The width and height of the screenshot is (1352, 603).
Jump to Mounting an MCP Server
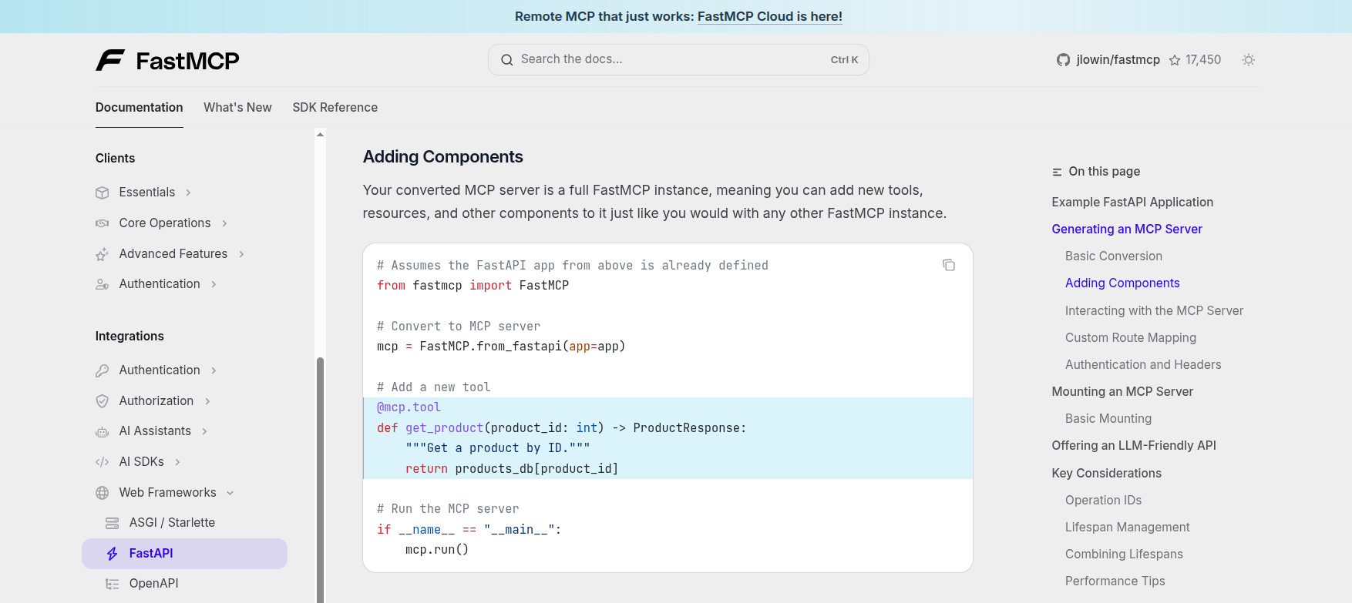(1122, 391)
